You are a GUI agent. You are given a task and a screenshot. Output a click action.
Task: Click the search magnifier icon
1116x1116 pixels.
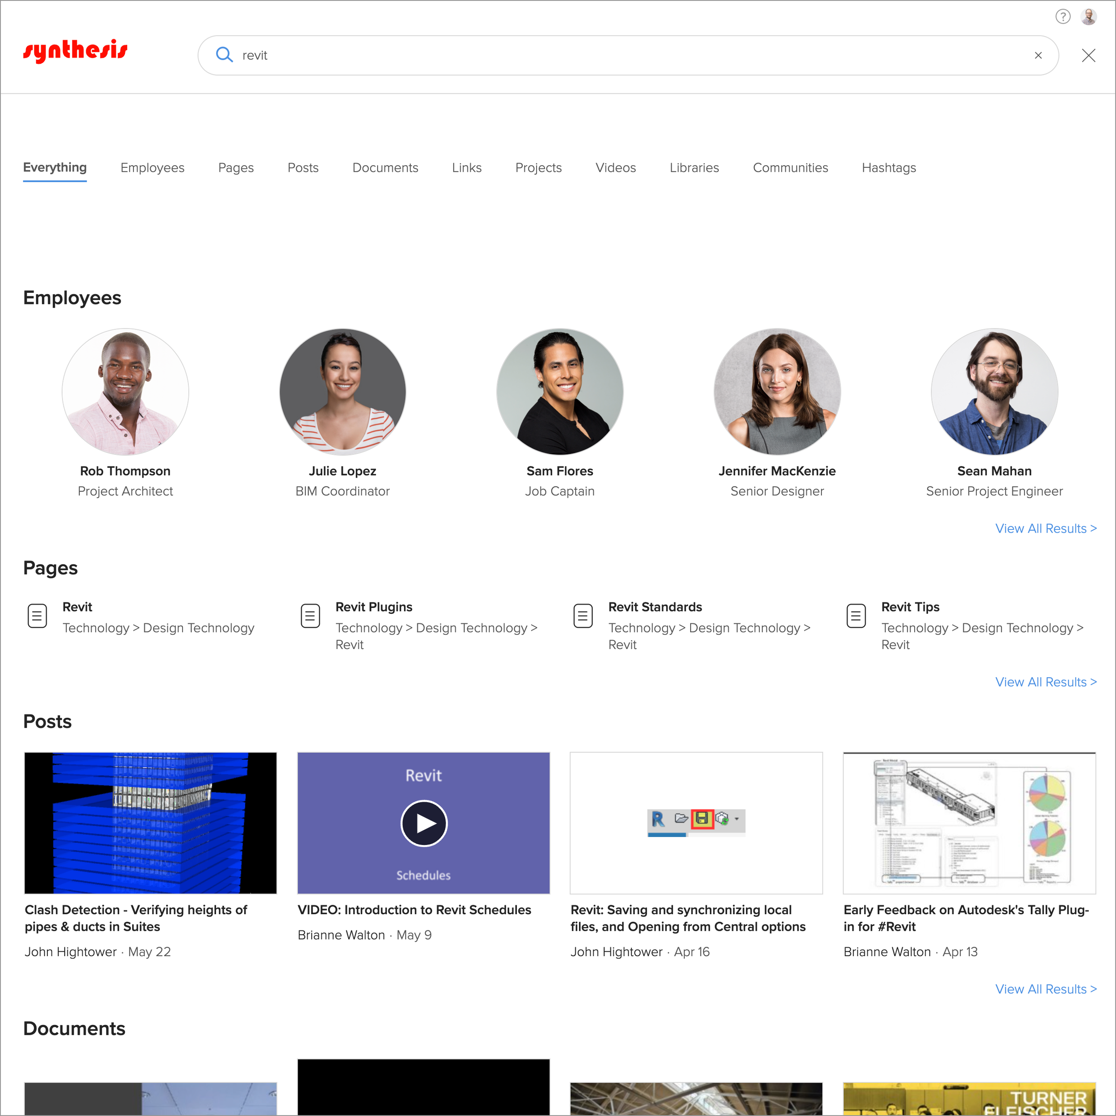pyautogui.click(x=224, y=55)
